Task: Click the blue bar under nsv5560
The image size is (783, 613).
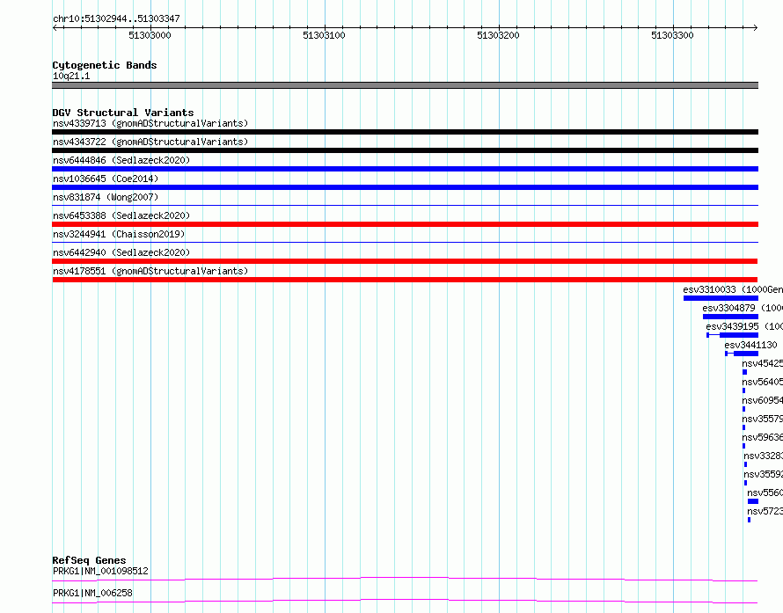Action: pos(753,501)
